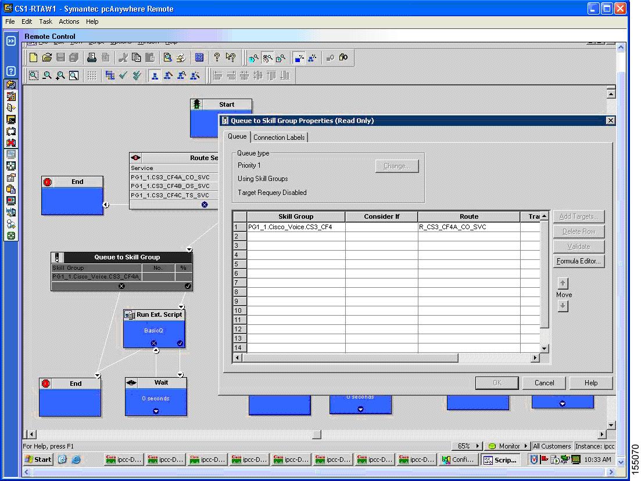
Task: Click the Move down arrow button
Action: click(563, 306)
